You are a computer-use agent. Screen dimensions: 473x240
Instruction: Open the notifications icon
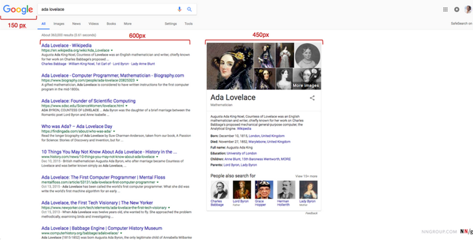pyautogui.click(x=456, y=9)
